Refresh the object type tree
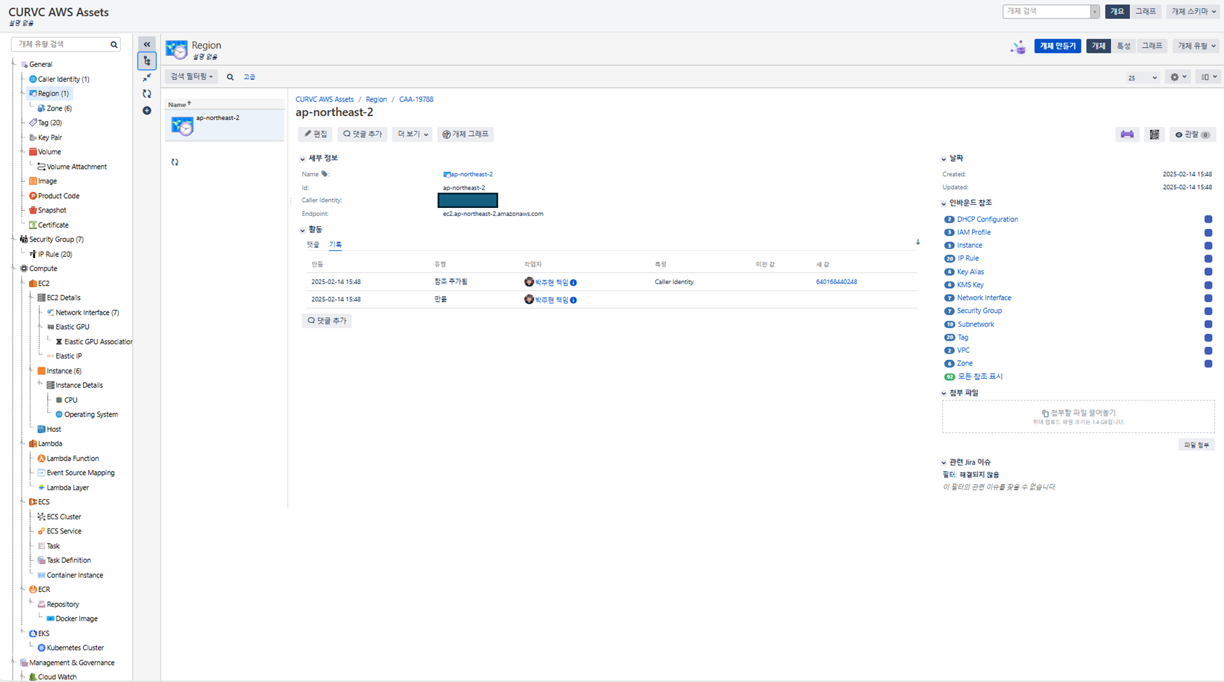The width and height of the screenshot is (1224, 682). (147, 94)
